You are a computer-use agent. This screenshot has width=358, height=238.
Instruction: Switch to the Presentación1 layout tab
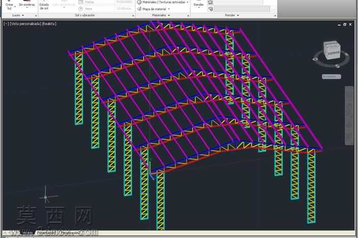(46, 233)
